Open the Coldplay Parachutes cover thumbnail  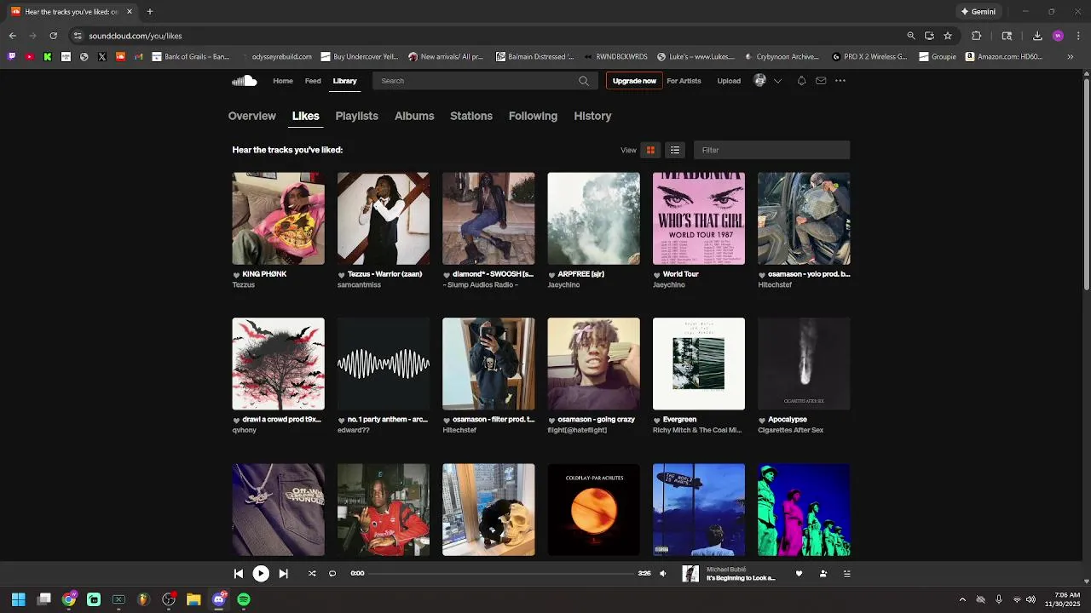pos(593,509)
